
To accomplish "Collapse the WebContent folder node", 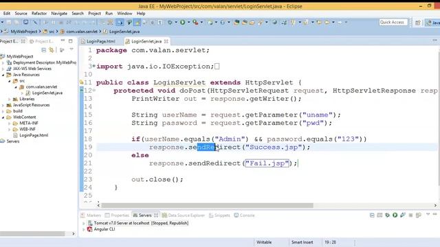I will [3, 117].
